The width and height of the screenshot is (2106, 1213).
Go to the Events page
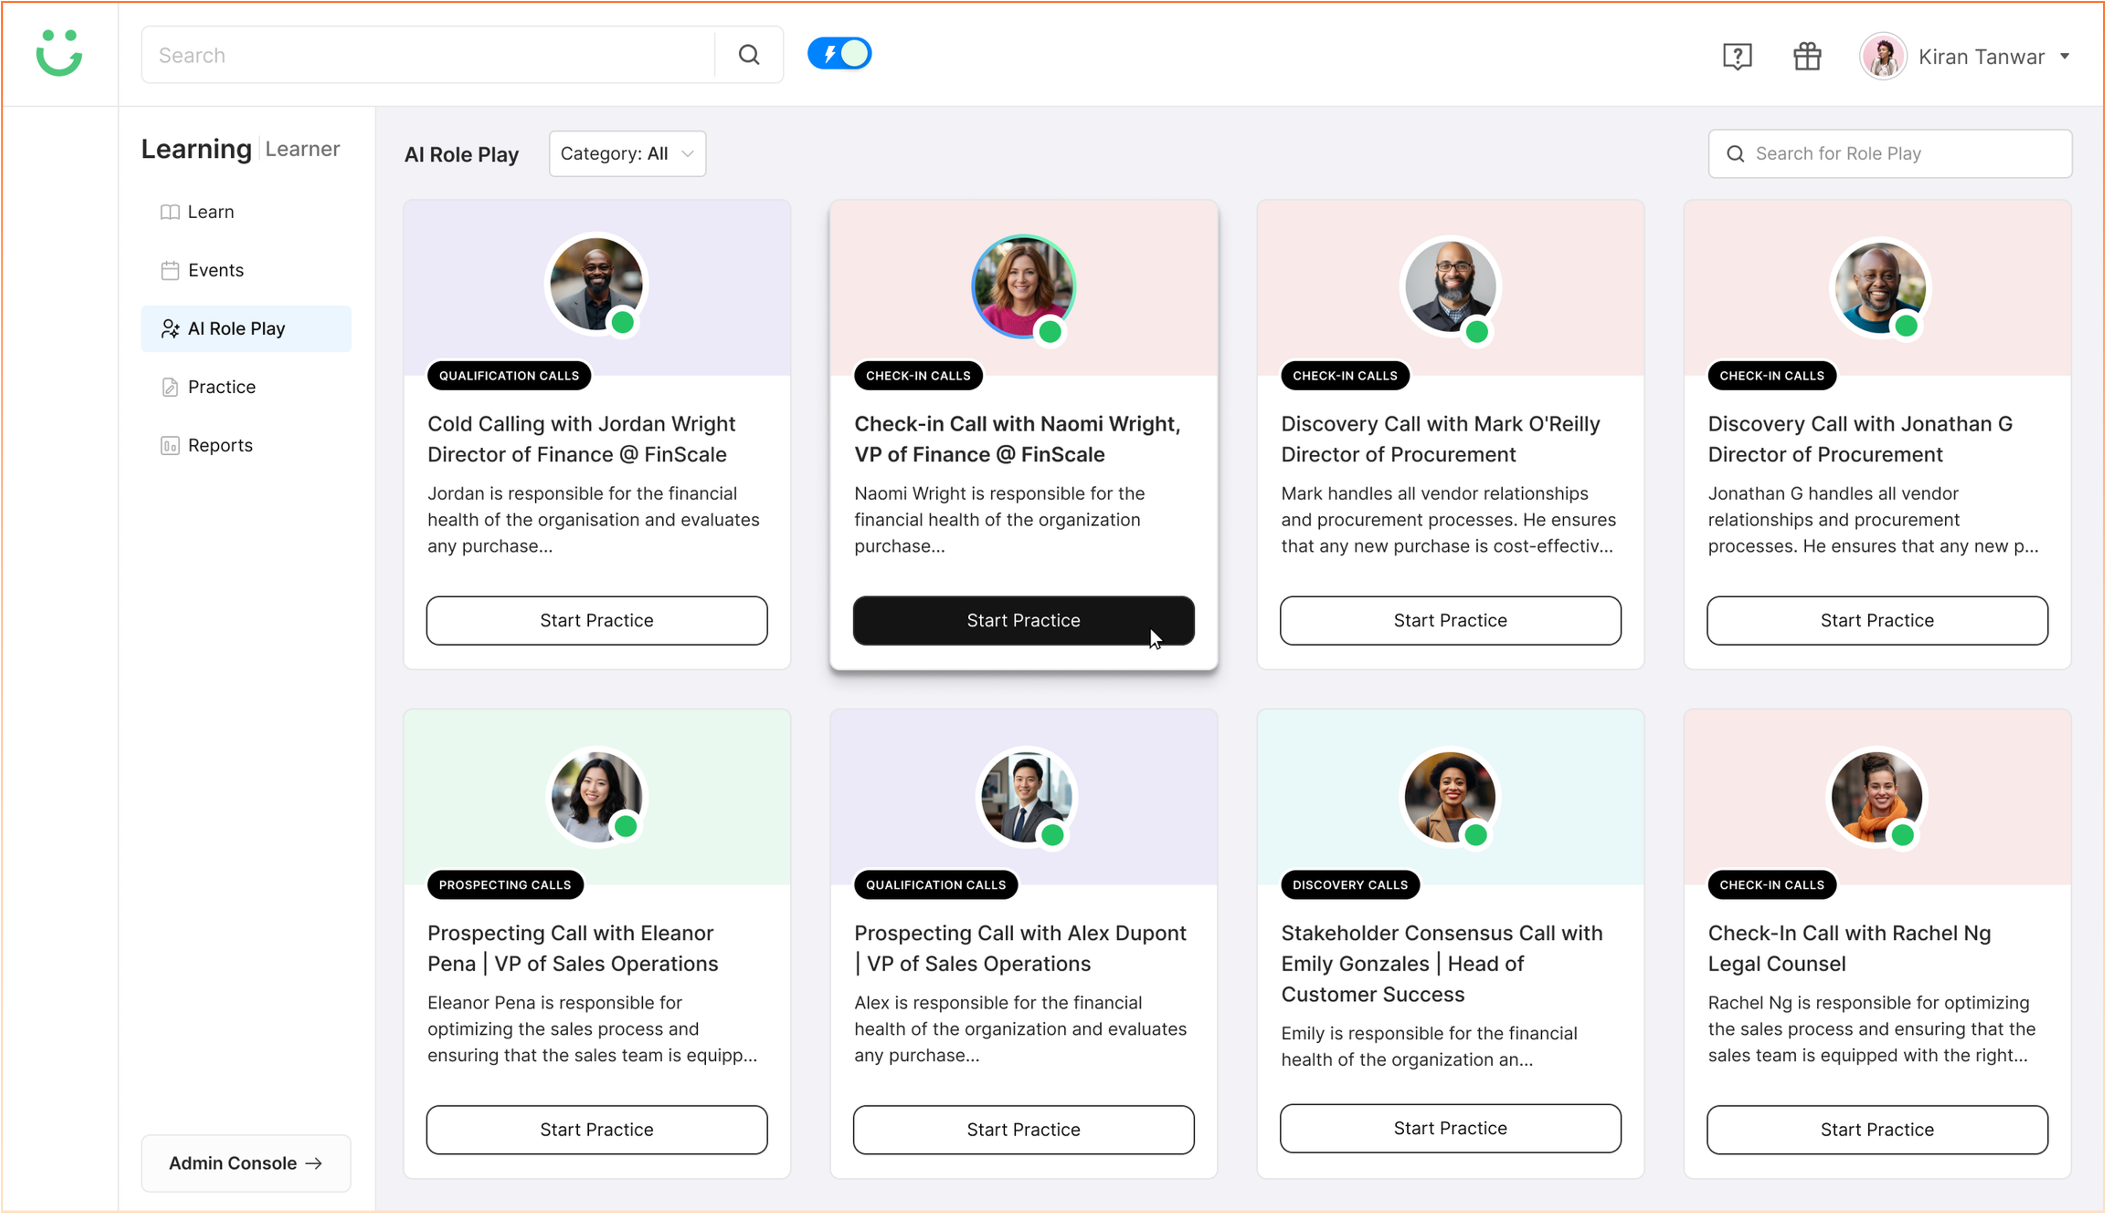[246, 271]
